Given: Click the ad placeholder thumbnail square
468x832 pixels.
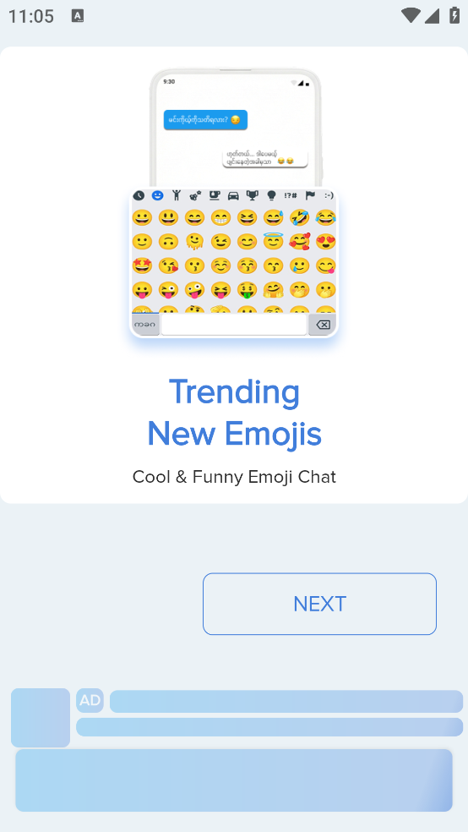Looking at the screenshot, I should (x=41, y=717).
